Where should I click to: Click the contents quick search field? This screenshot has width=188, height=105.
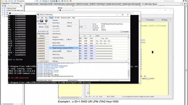point(13,6)
